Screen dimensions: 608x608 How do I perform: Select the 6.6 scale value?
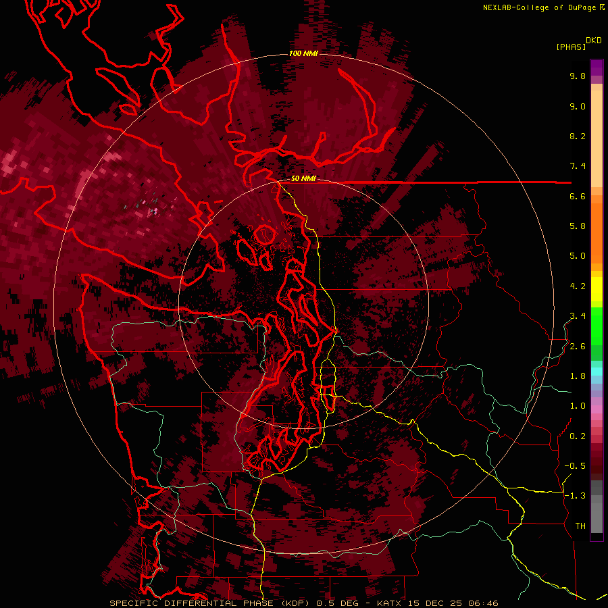578,196
